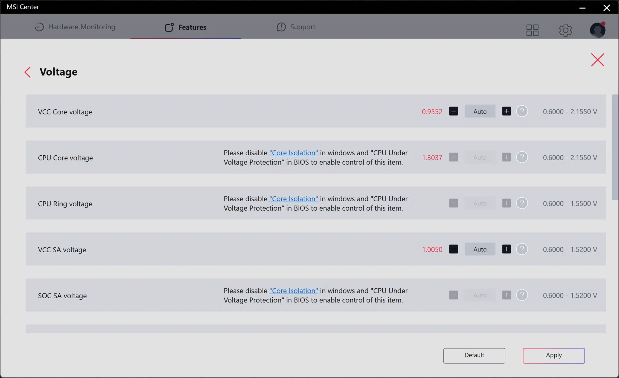Viewport: 619px width, 378px height.
Task: Increase SOC SA voltage with plus button
Action: coord(507,295)
